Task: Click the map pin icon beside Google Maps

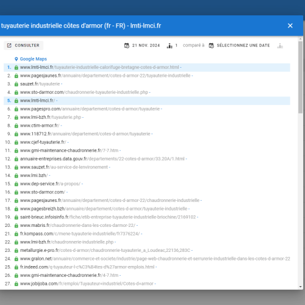Action: 16,59
